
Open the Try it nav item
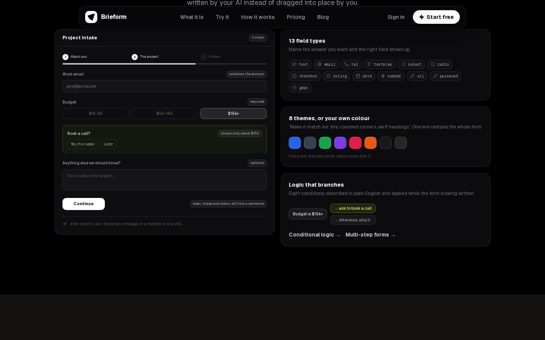point(222,17)
